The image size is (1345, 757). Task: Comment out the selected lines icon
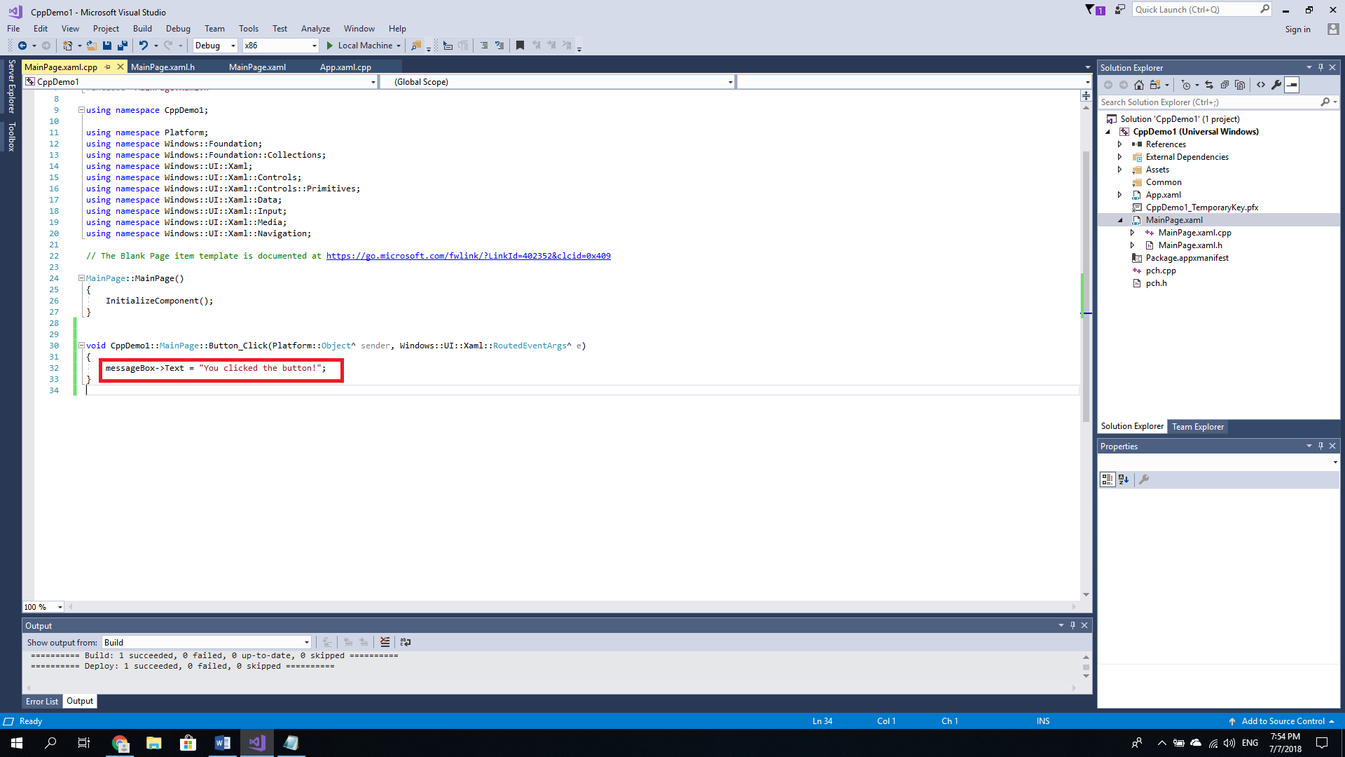(x=484, y=46)
